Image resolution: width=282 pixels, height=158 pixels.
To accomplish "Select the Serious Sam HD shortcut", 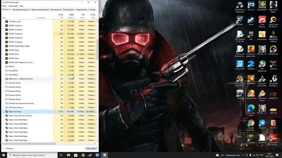I will tap(273, 22).
